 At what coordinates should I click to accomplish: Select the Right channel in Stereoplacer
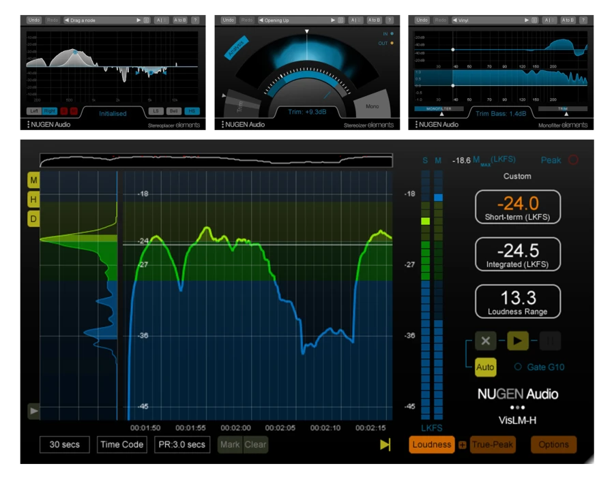[49, 111]
